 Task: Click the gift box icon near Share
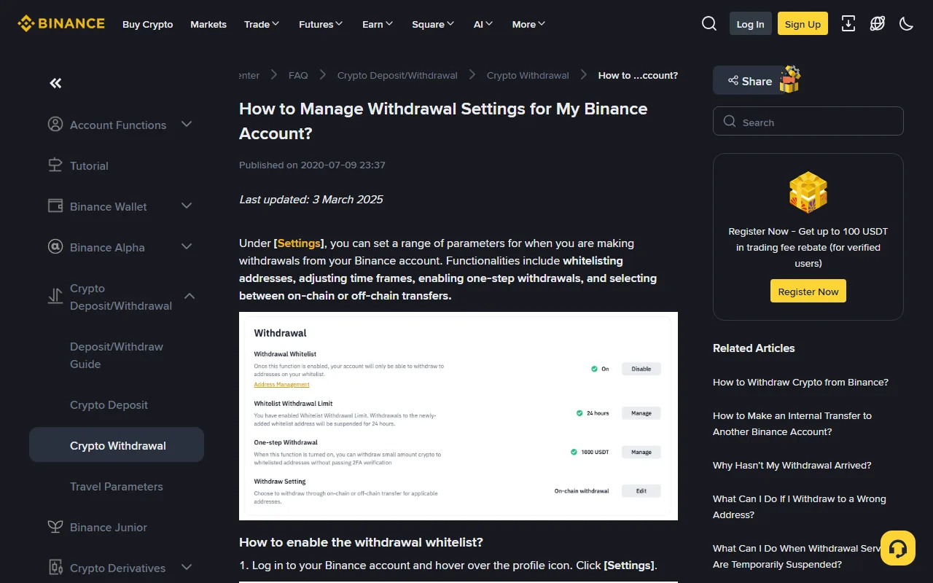(789, 79)
